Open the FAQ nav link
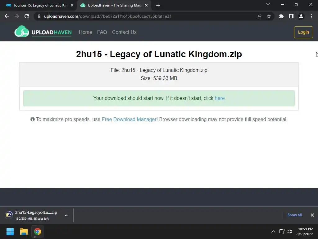318x239 pixels. [x=102, y=32]
